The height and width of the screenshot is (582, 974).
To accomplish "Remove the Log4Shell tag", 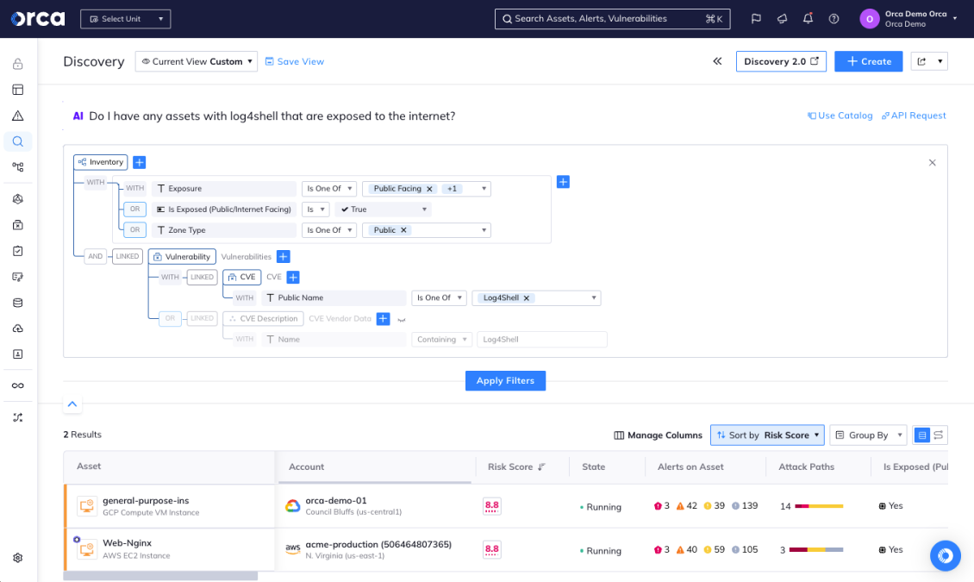I will [x=526, y=298].
